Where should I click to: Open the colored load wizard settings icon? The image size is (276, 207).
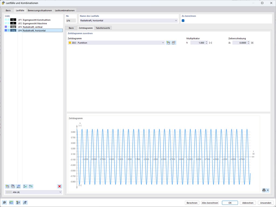(18, 203)
